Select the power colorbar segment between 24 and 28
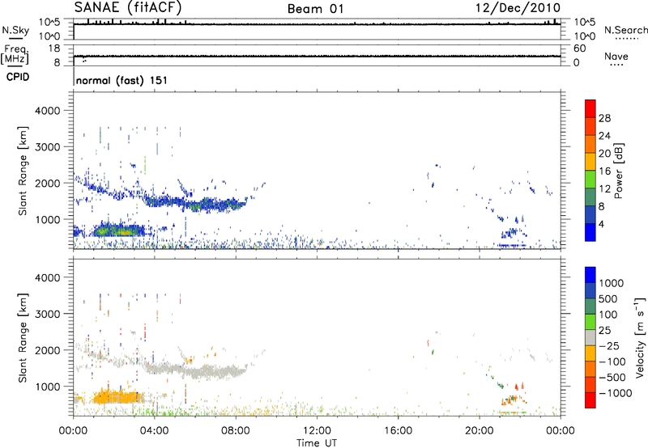 590,126
